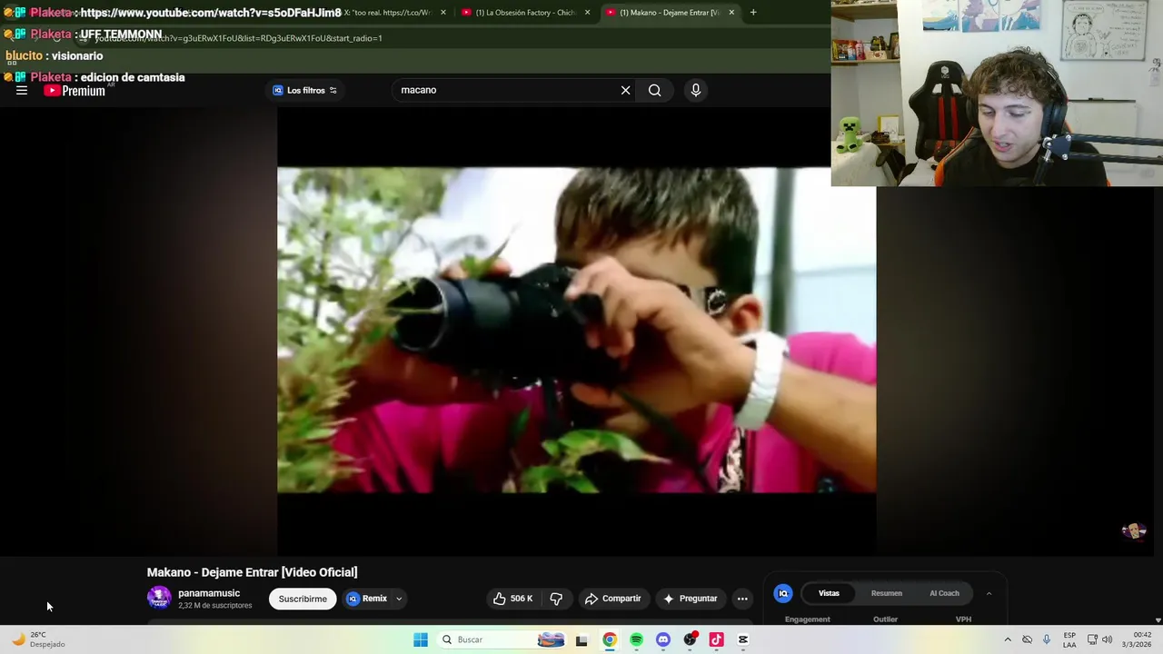Click the VPH stat label
1163x654 pixels.
click(x=963, y=619)
